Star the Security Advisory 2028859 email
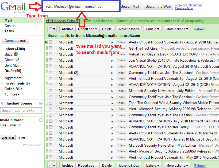Image resolution: width=219 pixels, height=168 pixels. tap(56, 151)
